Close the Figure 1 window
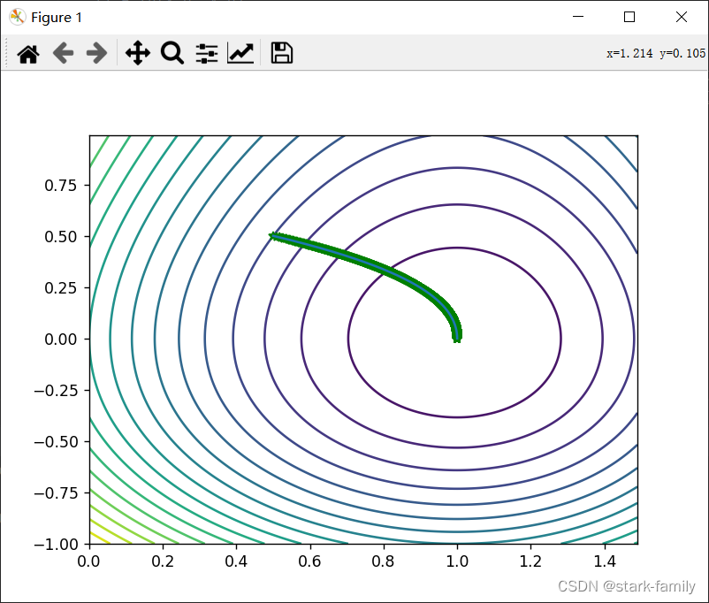This screenshot has height=603, width=709. click(682, 17)
